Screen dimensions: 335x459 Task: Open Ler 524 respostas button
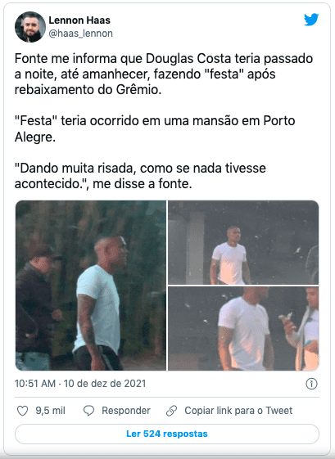pyautogui.click(x=167, y=434)
